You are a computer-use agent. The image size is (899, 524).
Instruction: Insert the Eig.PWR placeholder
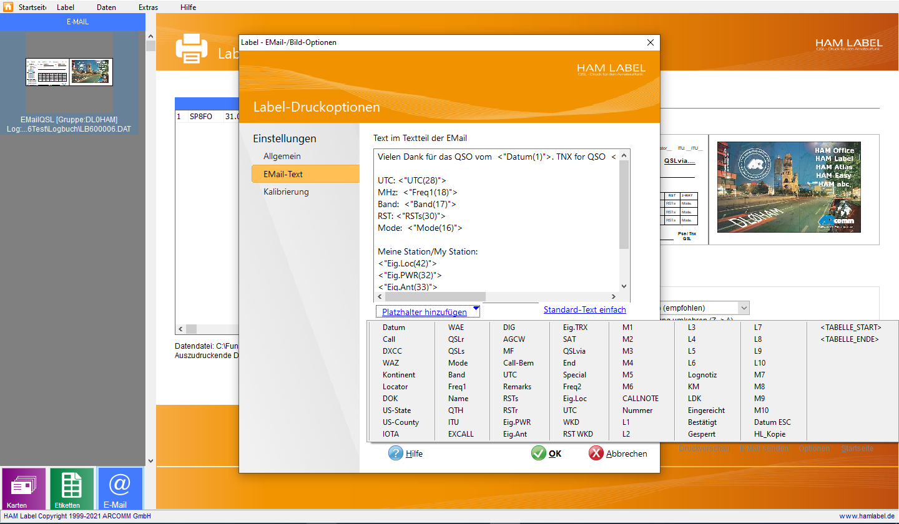tap(517, 422)
